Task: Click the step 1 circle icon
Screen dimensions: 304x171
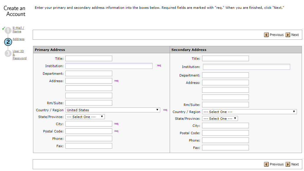Action: [x=8, y=30]
